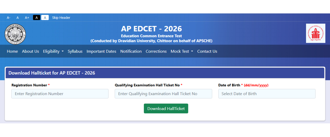Open the Home menu item
Screen dimensions: 330x137
pyautogui.click(x=12, y=51)
